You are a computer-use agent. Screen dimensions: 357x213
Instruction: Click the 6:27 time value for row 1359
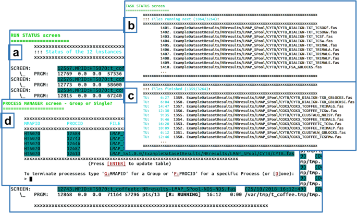point(165,98)
